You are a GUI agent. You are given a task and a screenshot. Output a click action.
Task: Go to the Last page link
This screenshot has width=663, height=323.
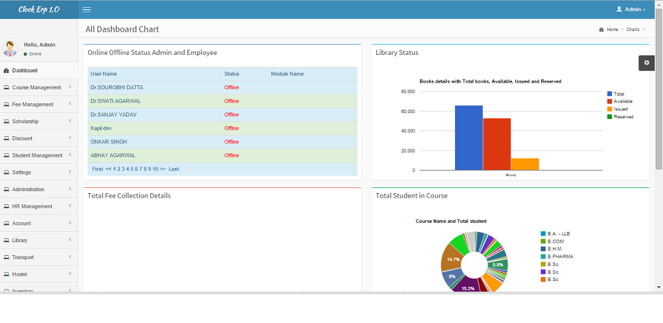(174, 169)
